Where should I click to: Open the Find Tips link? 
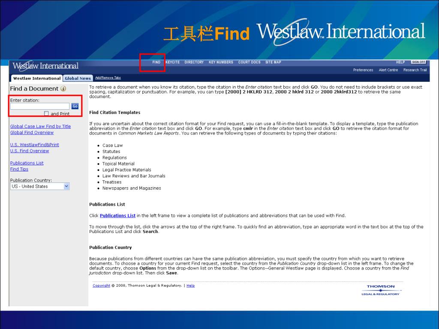(x=19, y=169)
